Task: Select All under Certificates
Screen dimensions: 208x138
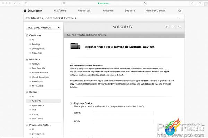Action: tap(33, 40)
